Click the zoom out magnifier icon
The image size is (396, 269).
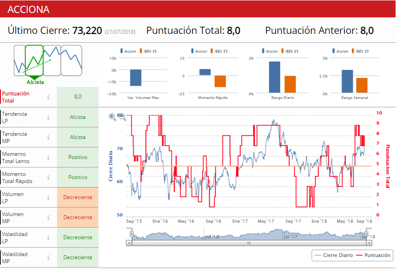click(122, 117)
